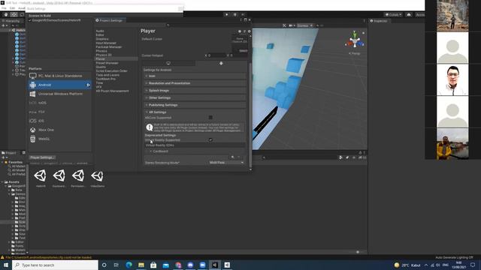481x270 pixels.
Task: Open Tags and Layers settings
Action: 107,75
